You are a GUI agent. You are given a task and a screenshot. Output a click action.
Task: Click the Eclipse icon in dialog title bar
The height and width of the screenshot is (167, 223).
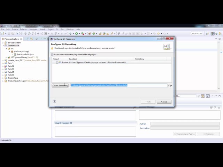click(x=52, y=39)
